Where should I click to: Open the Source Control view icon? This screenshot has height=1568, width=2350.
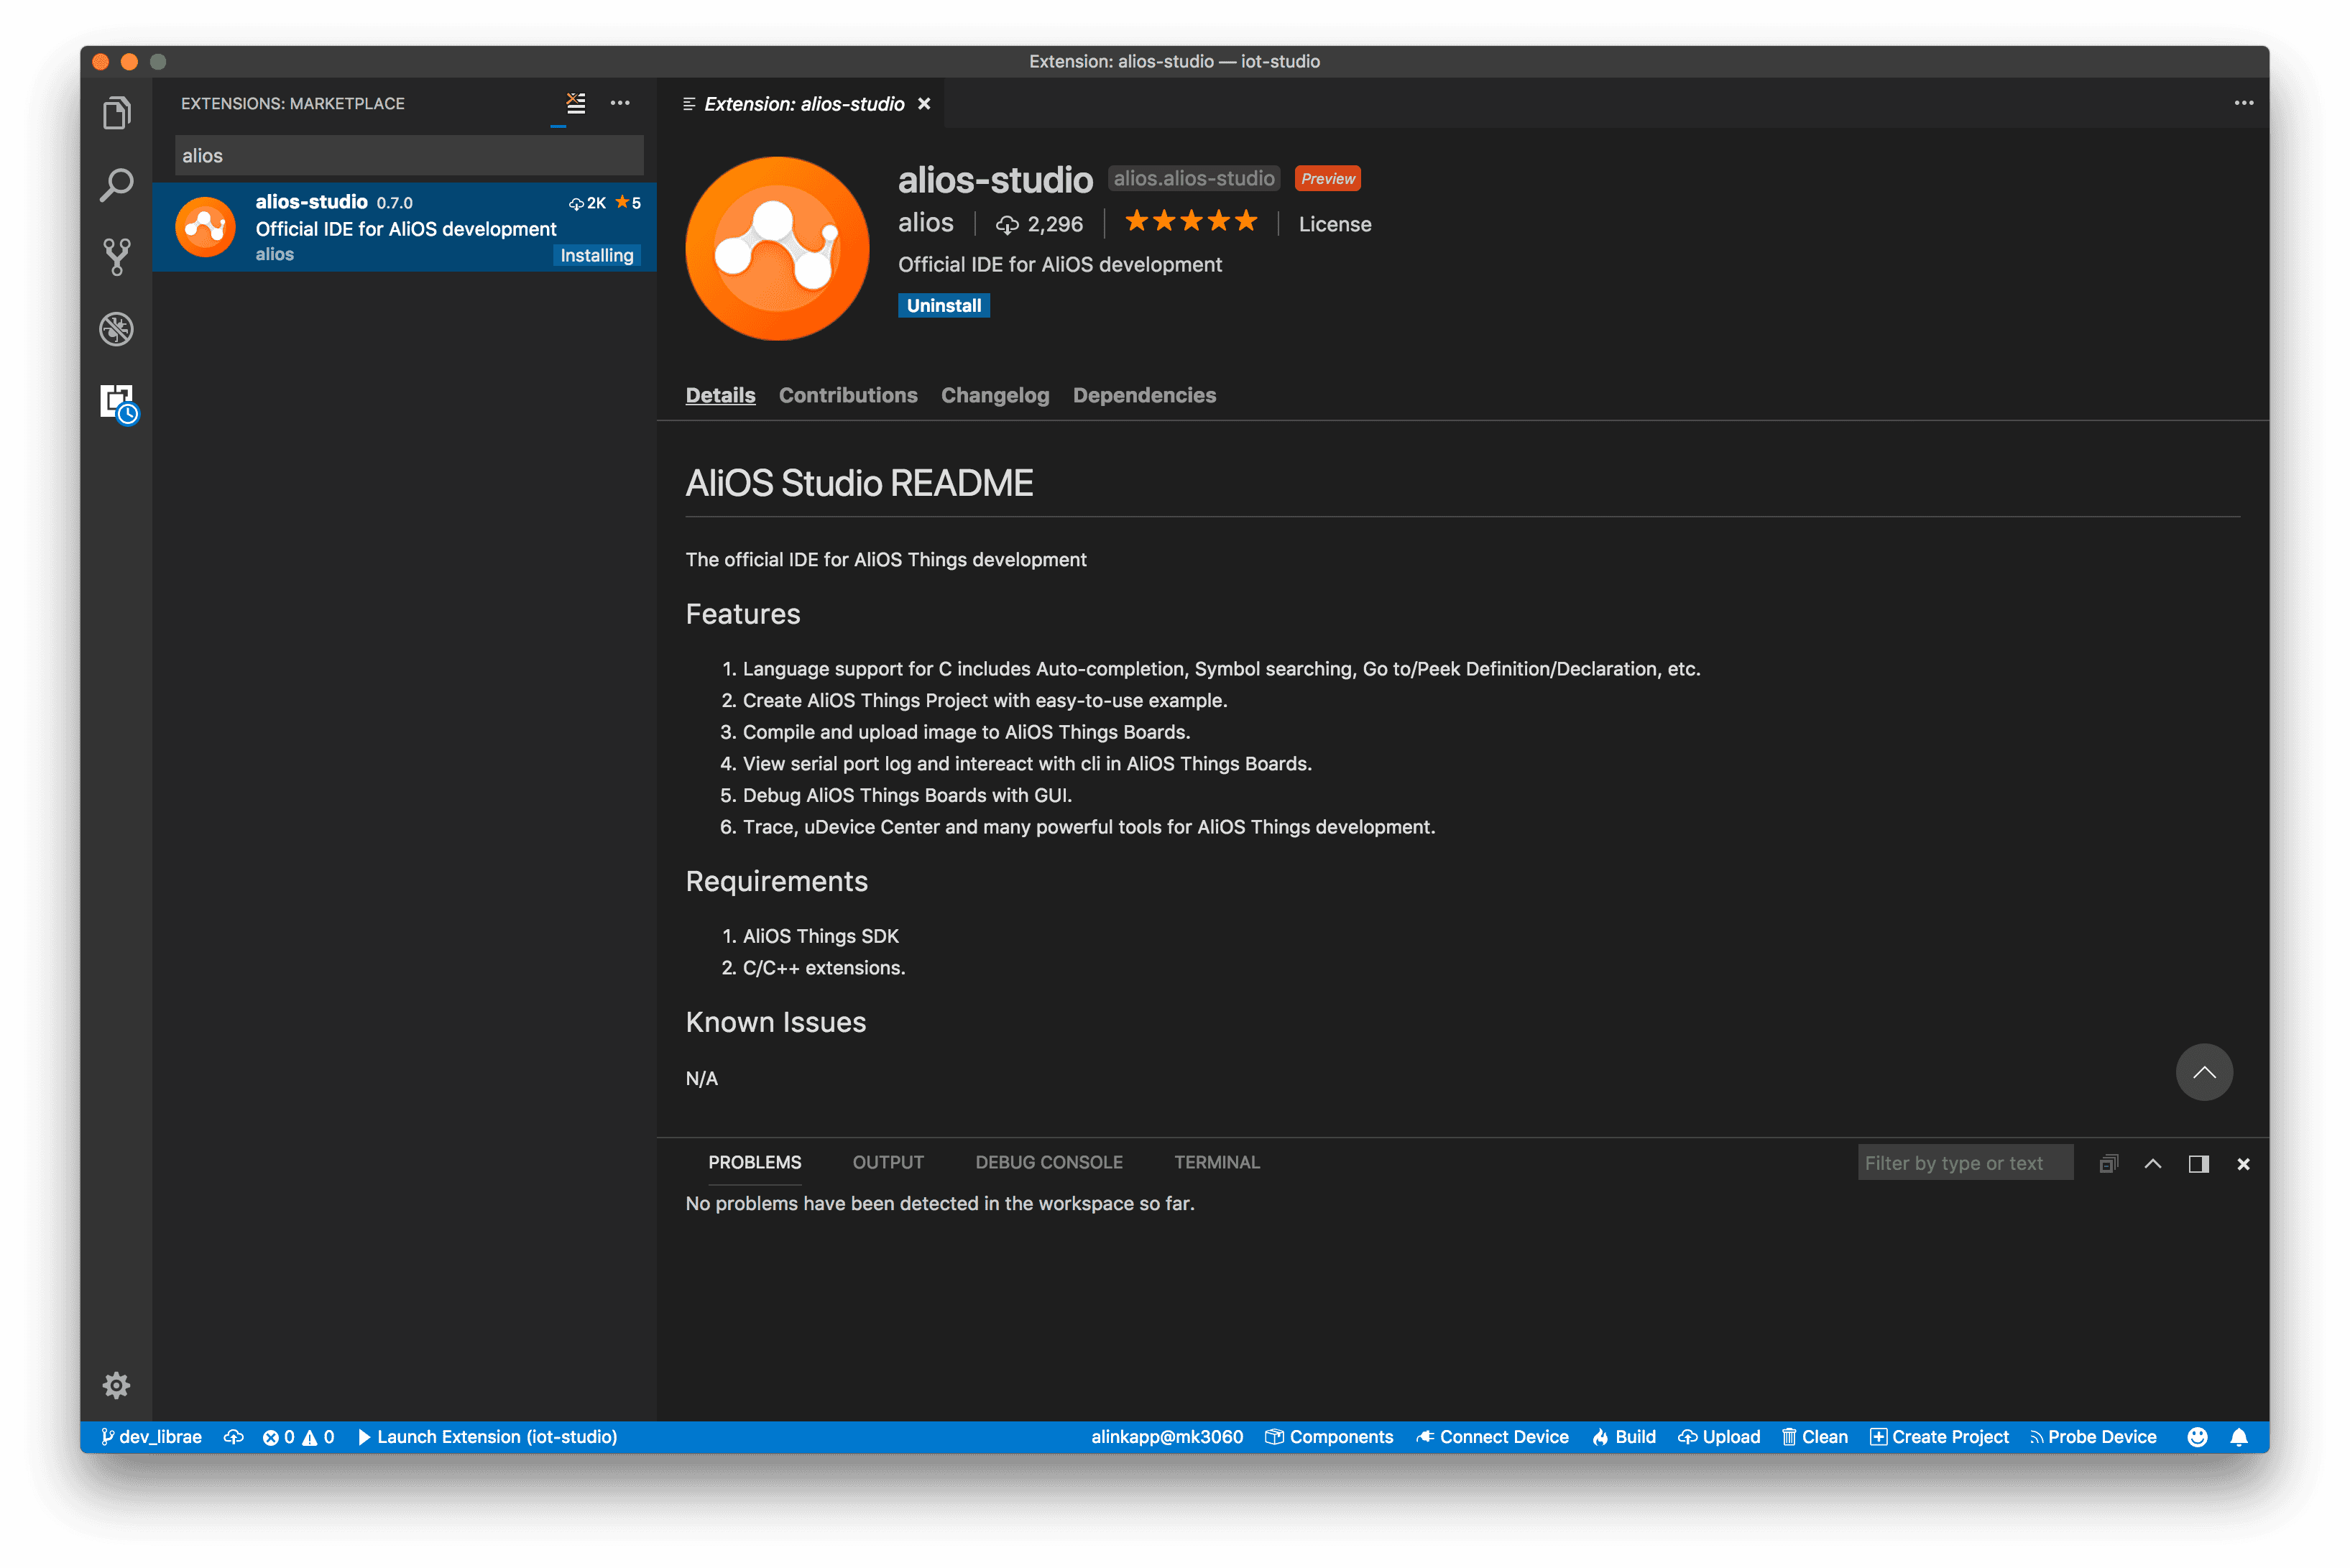[x=116, y=257]
